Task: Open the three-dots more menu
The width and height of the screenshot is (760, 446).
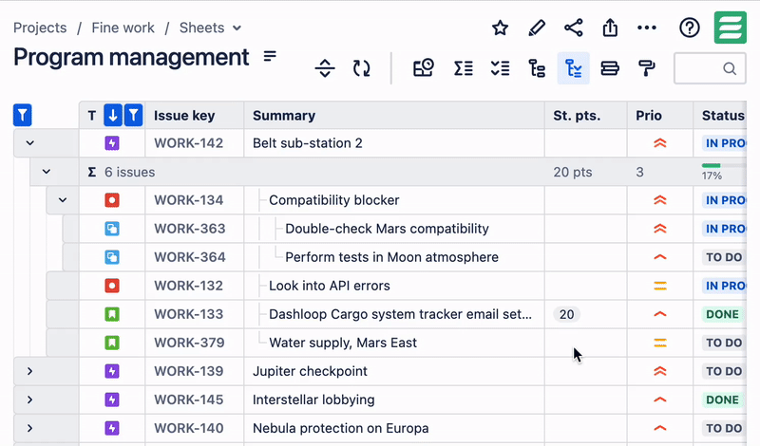Action: point(647,28)
